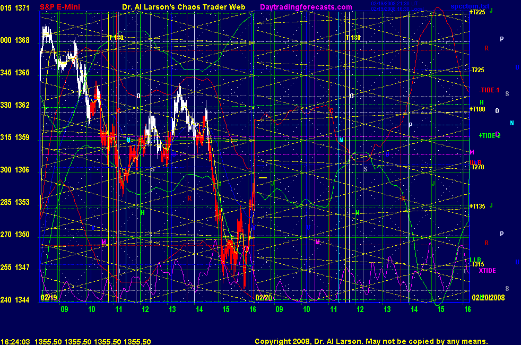Click the 02/20 session date marker
Screen dimensions: 521x345
coord(264,297)
